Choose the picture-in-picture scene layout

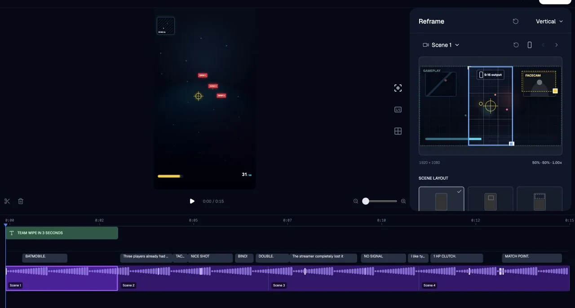(491, 199)
